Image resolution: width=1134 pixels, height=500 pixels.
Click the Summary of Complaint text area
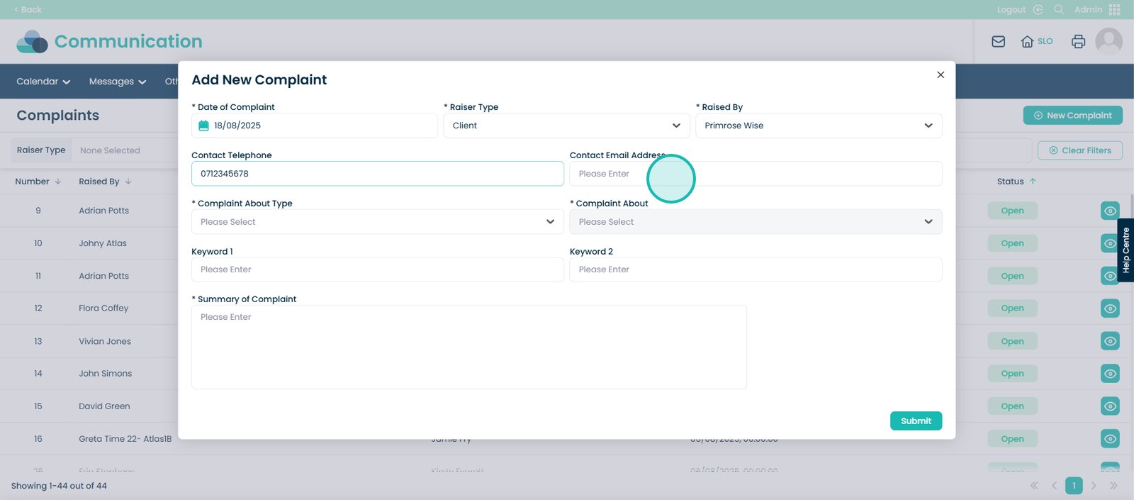click(x=468, y=347)
